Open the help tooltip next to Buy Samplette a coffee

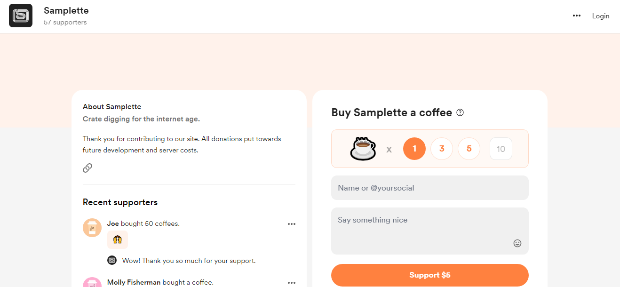click(x=460, y=112)
